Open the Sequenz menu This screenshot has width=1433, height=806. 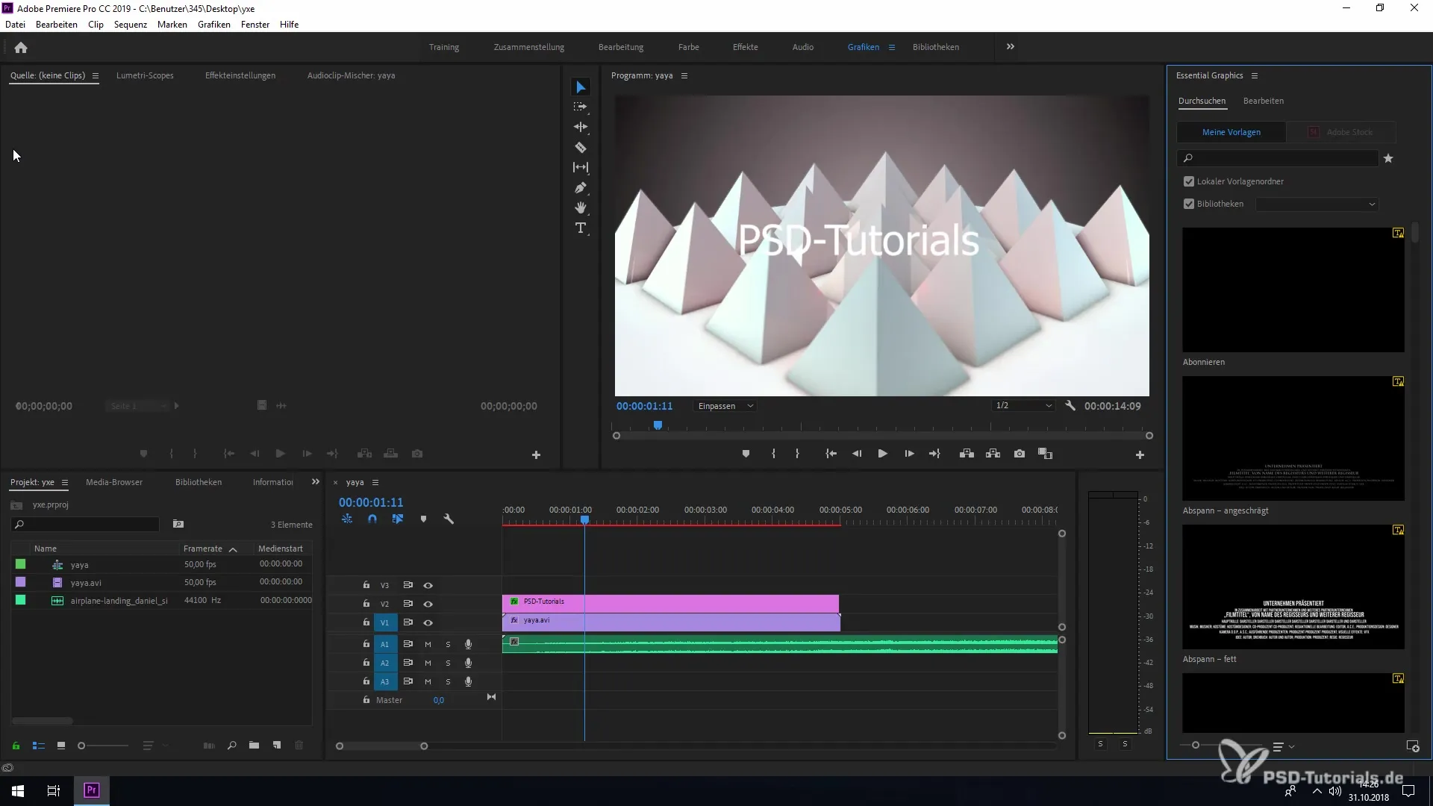131,25
